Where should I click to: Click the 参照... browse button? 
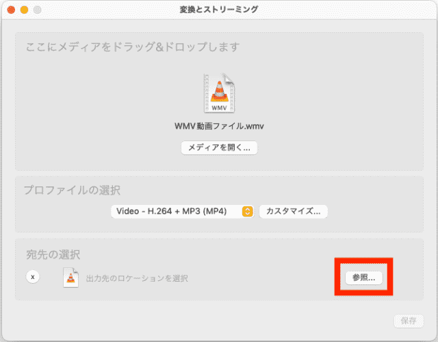click(363, 278)
